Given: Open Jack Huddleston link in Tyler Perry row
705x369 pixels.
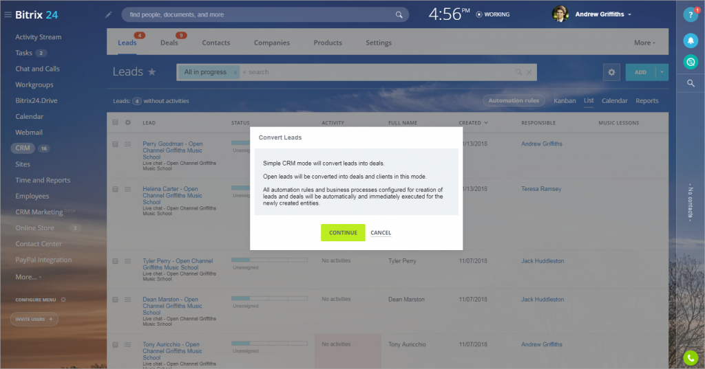Looking at the screenshot, I should click(x=543, y=261).
